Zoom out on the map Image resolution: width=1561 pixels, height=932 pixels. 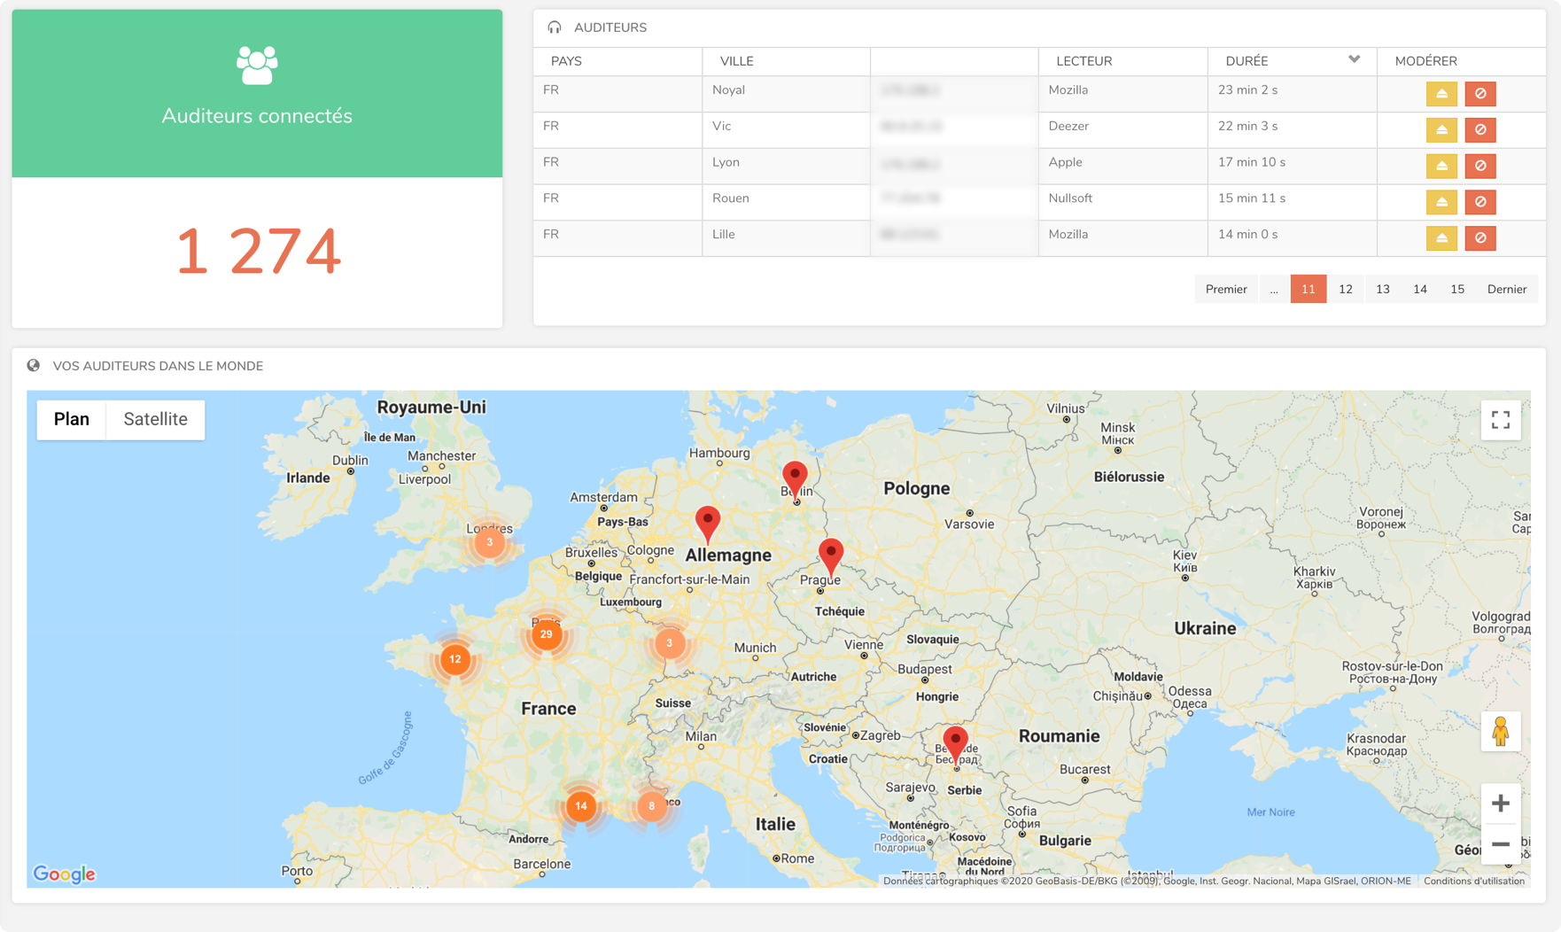pos(1500,844)
